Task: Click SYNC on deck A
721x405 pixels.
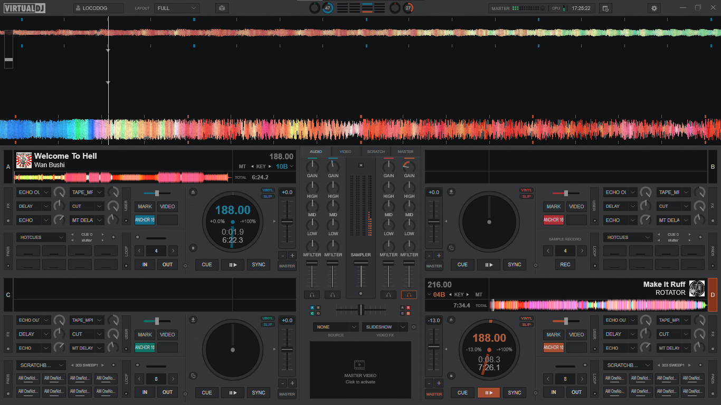Action: [259, 265]
